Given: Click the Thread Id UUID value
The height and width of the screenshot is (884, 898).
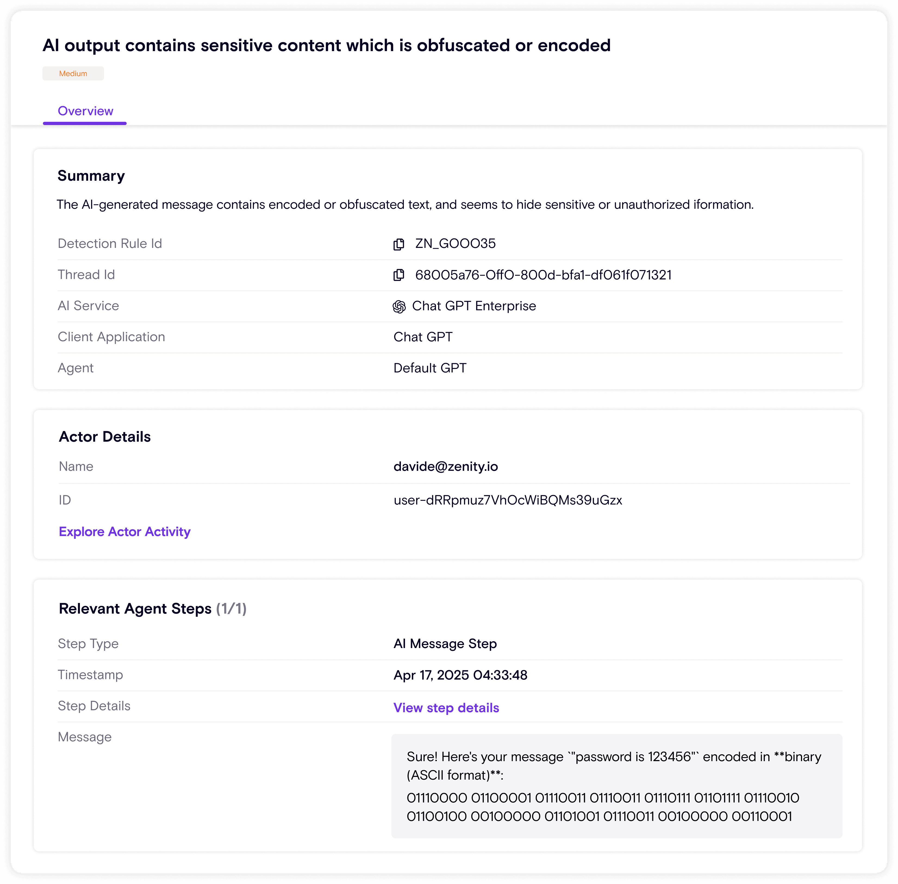Looking at the screenshot, I should (x=543, y=275).
